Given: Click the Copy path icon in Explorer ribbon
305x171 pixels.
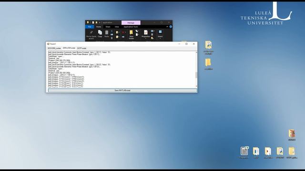Looking at the screenshot, I should click(x=112, y=35).
